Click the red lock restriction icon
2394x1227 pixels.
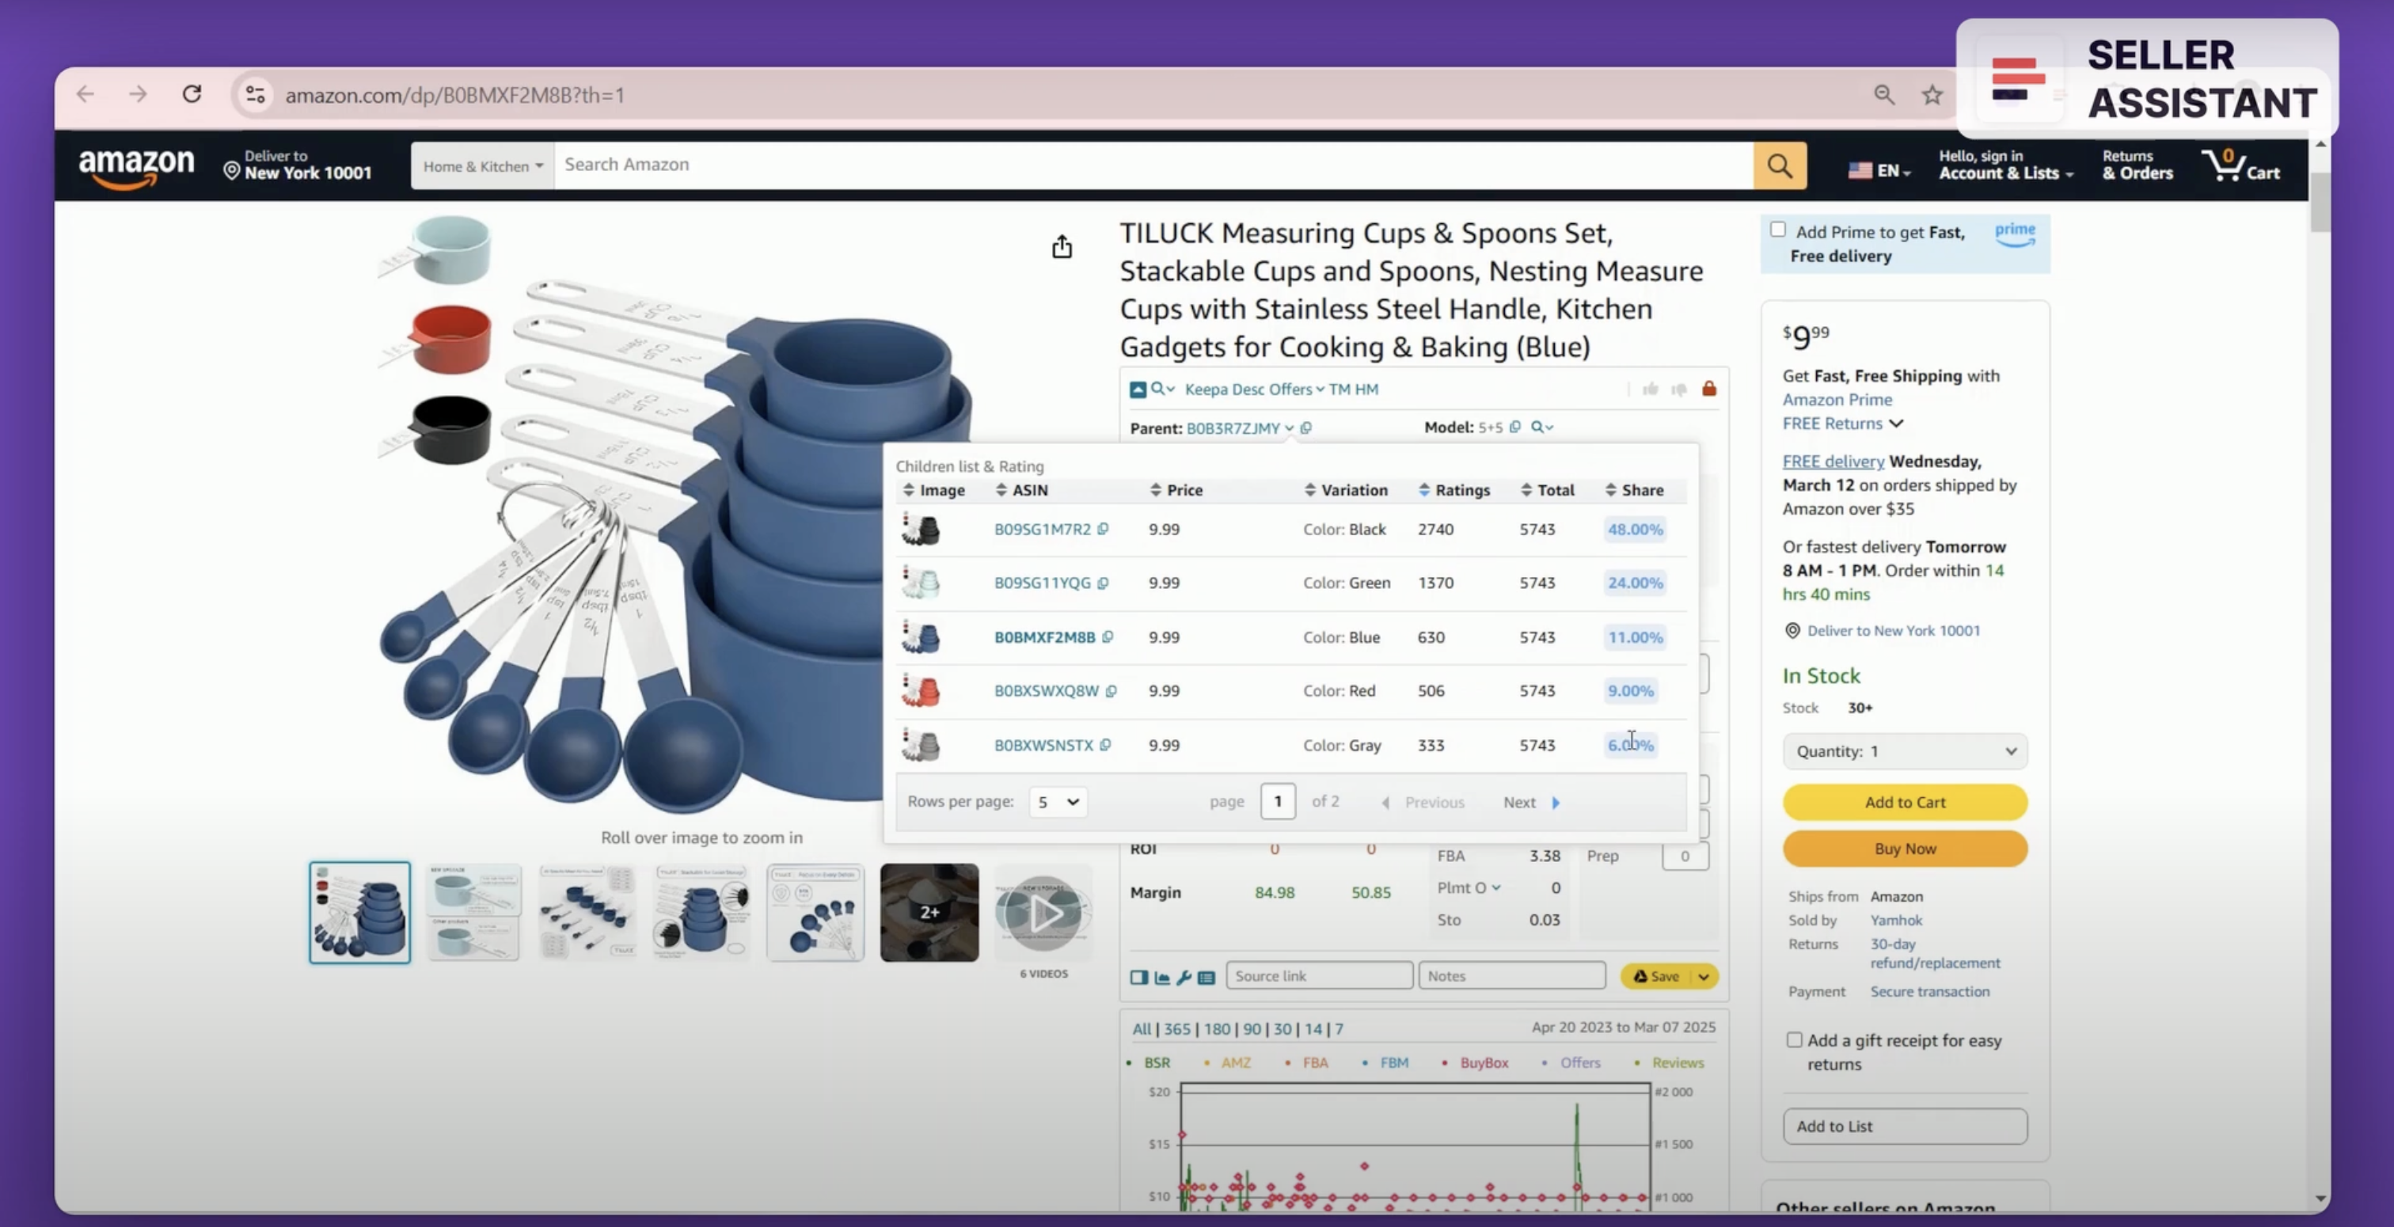coord(1708,389)
